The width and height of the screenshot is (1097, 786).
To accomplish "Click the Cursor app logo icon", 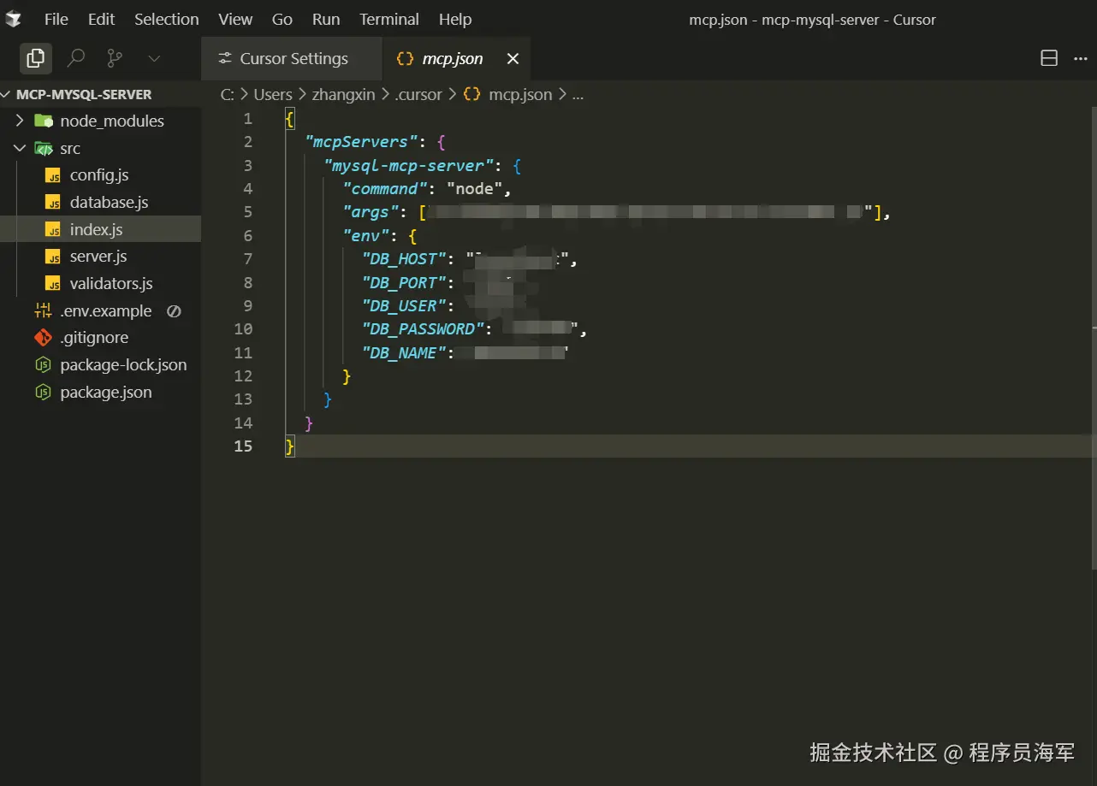I will coord(14,19).
